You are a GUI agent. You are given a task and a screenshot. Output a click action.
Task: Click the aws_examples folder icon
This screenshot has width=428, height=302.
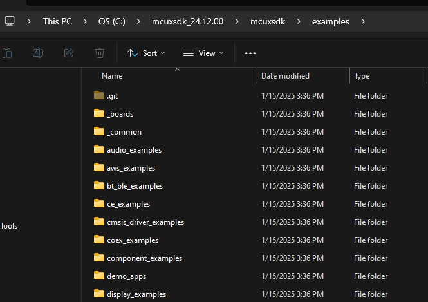[x=99, y=167]
